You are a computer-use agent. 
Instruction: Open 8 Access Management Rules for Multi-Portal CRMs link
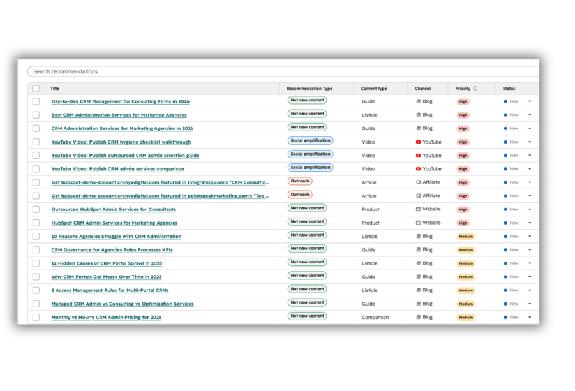(110, 290)
